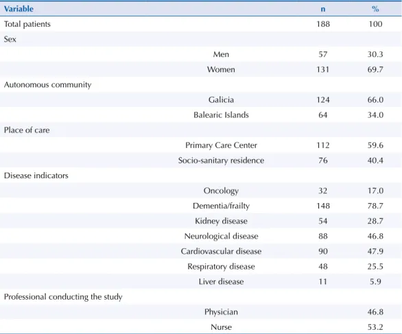Click the 53.2 percent for Nurse
The height and width of the screenshot is (334, 402).
pos(375,327)
